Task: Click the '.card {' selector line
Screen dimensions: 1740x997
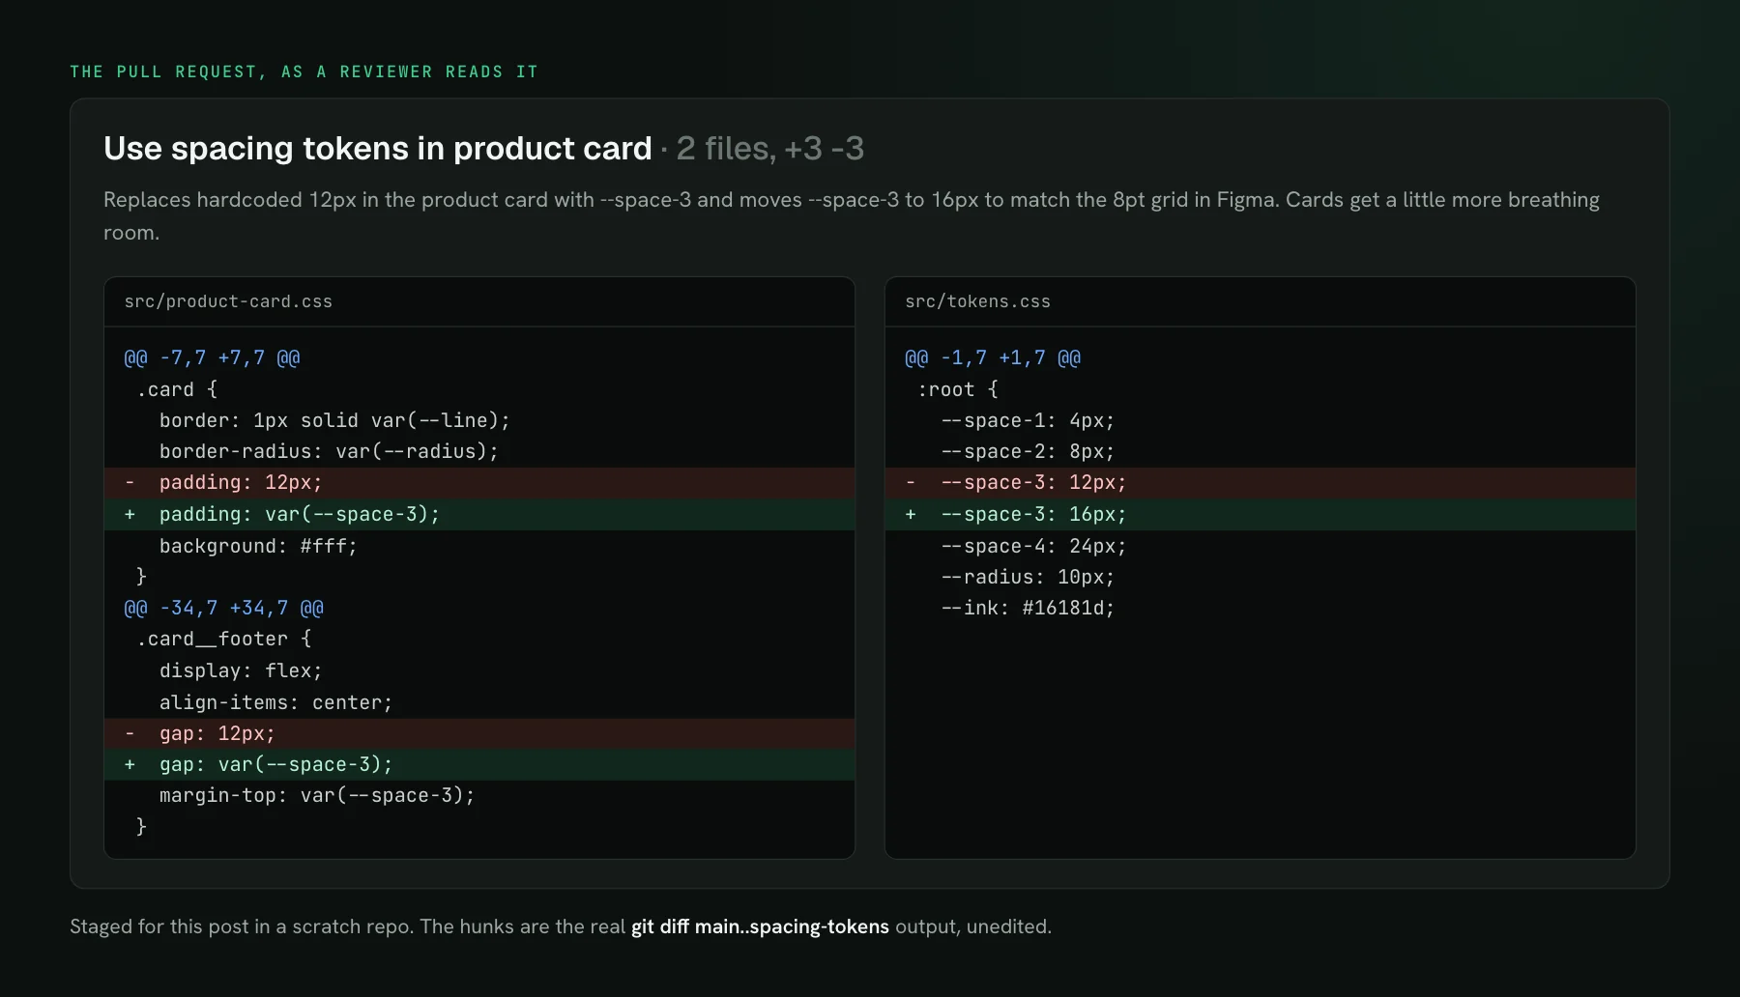Action: (x=177, y=389)
